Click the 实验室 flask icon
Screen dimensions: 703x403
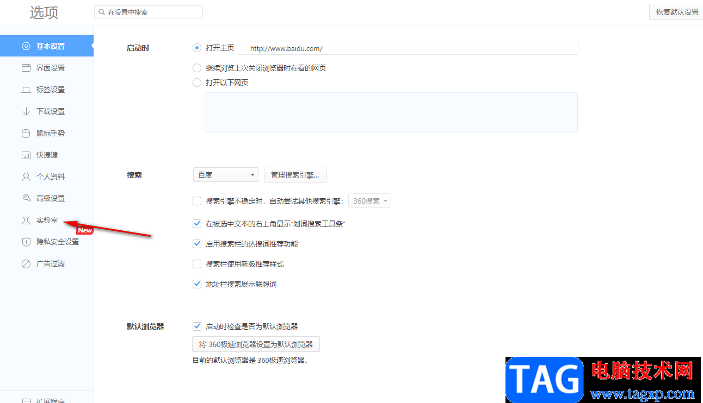(x=26, y=220)
